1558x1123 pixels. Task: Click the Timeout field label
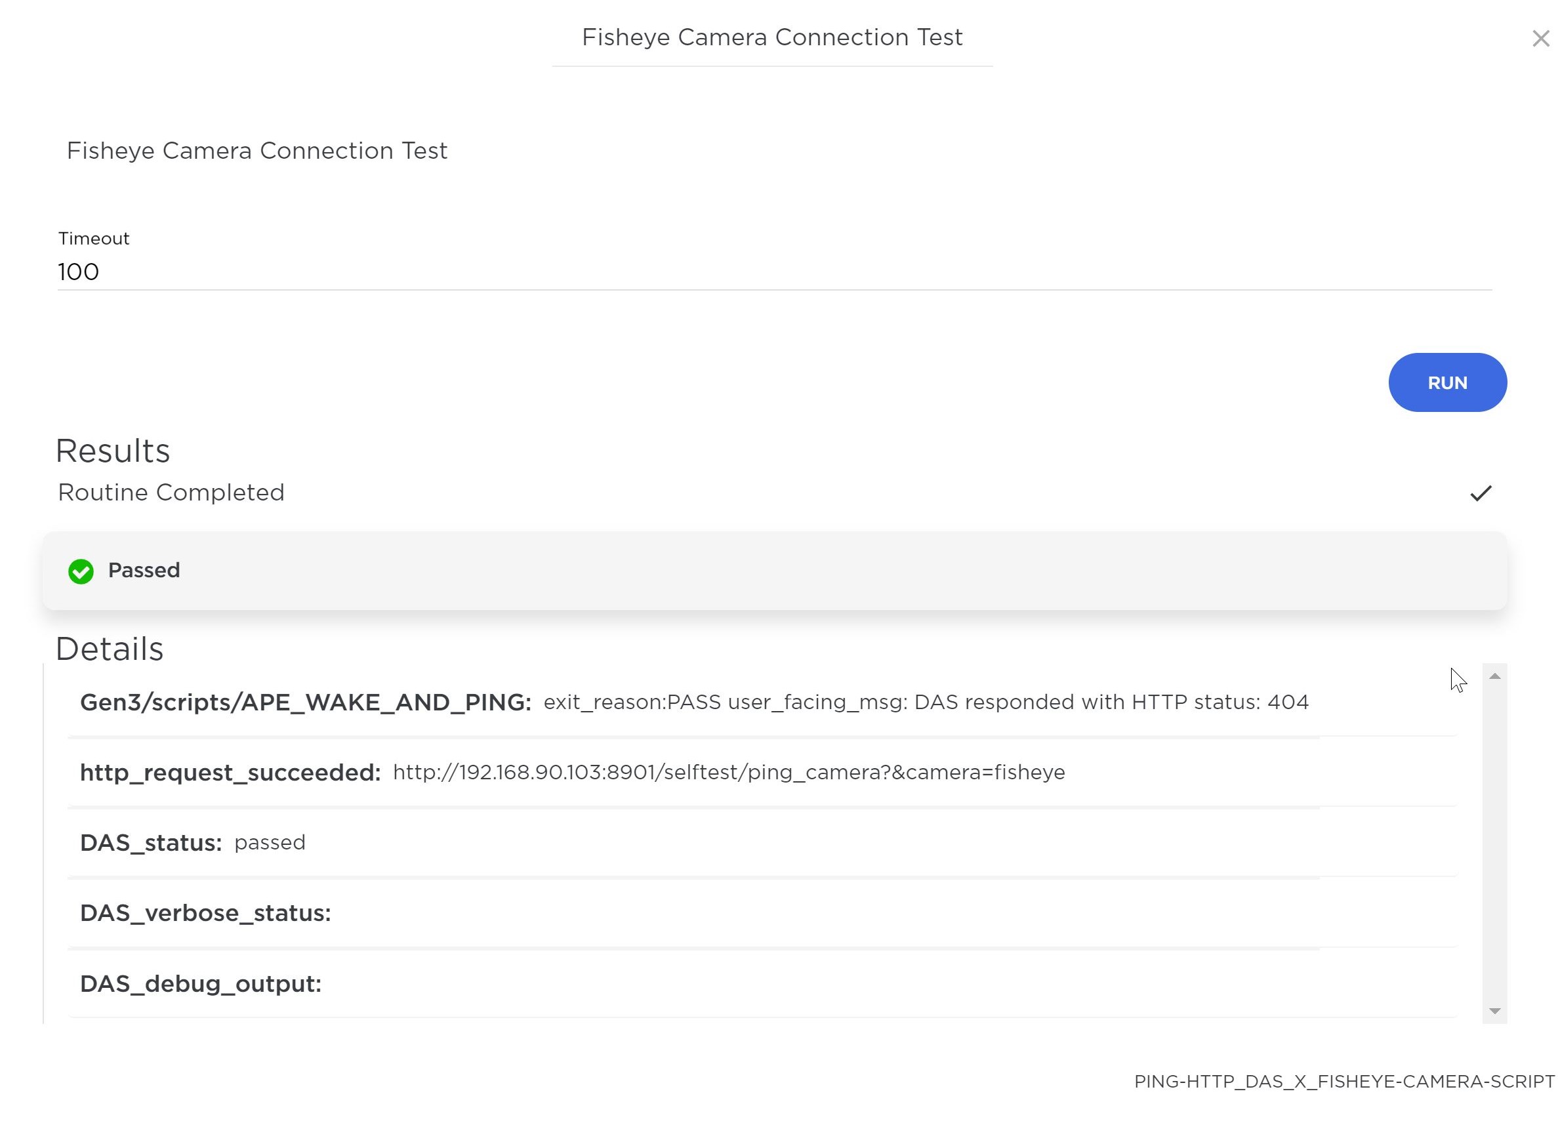93,239
